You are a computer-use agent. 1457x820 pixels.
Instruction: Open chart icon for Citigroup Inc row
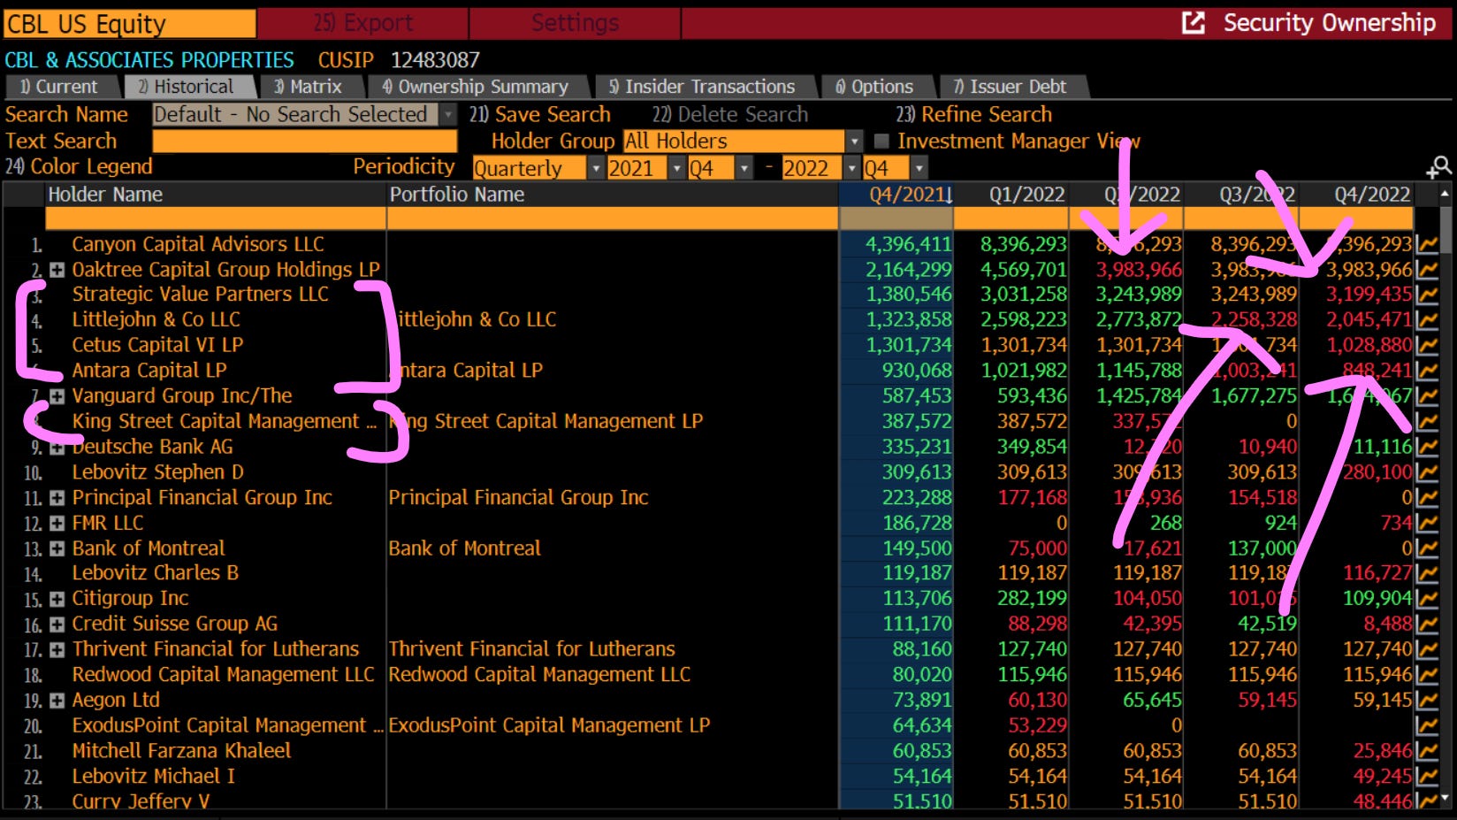(x=1426, y=599)
